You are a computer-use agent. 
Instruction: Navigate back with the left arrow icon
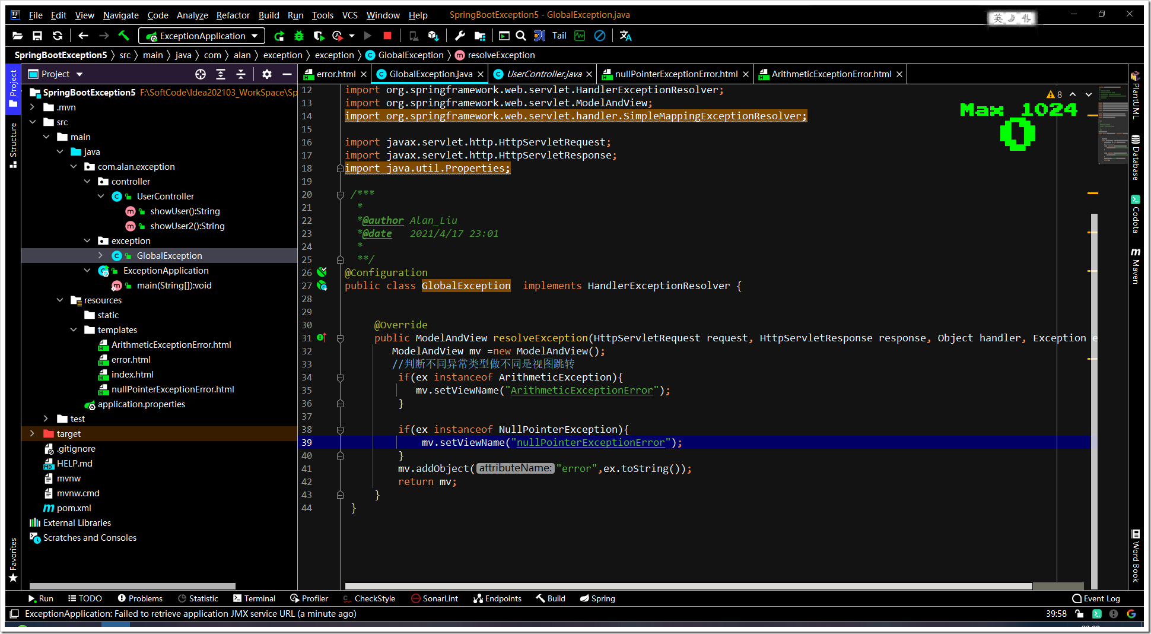click(83, 36)
